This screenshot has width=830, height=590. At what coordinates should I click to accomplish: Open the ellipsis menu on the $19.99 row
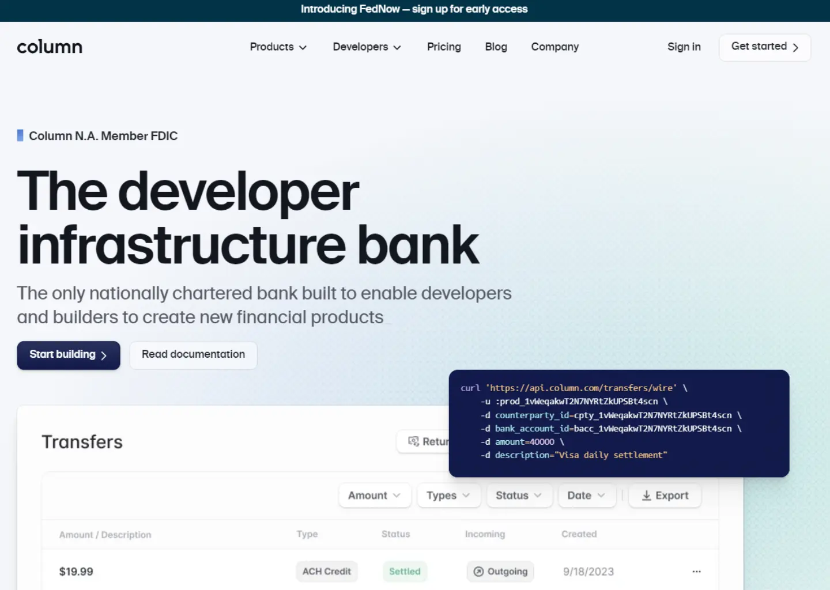coord(696,571)
